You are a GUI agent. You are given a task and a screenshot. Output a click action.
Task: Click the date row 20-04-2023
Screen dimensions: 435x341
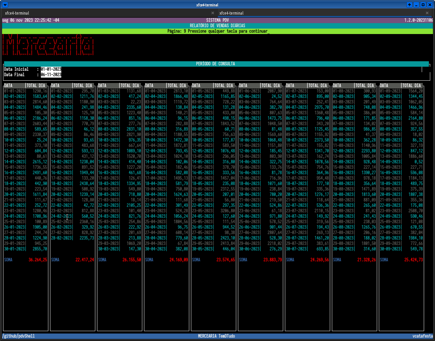tap(167, 194)
